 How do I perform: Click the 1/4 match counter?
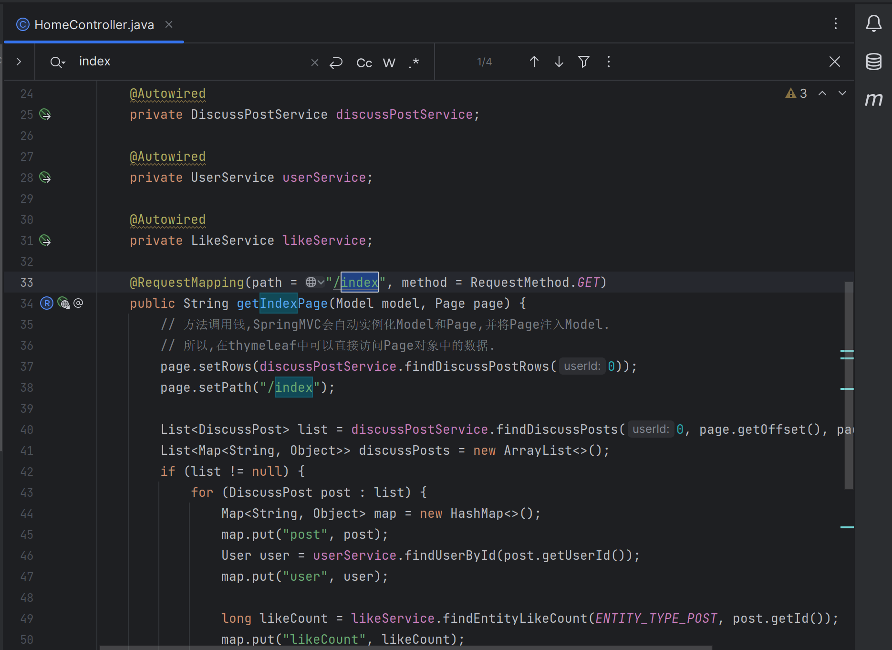tap(485, 62)
